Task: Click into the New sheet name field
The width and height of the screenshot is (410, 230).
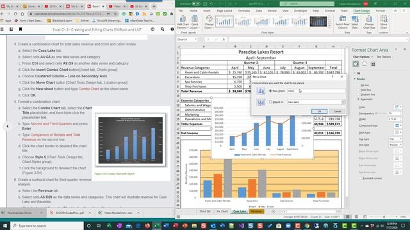Action: [x=316, y=91]
